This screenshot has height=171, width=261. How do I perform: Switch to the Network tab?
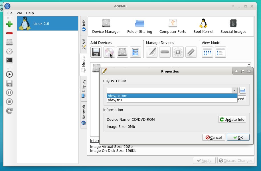(84, 115)
